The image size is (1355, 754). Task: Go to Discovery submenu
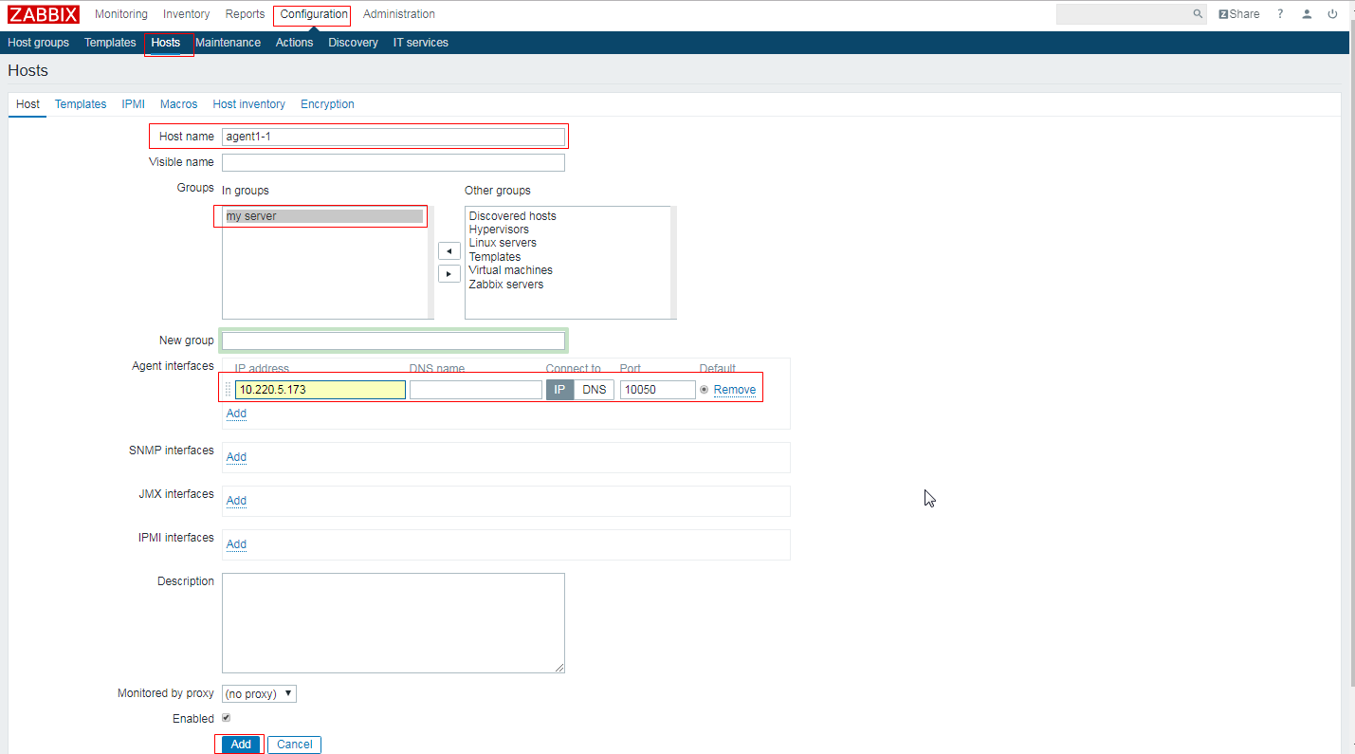pos(354,43)
